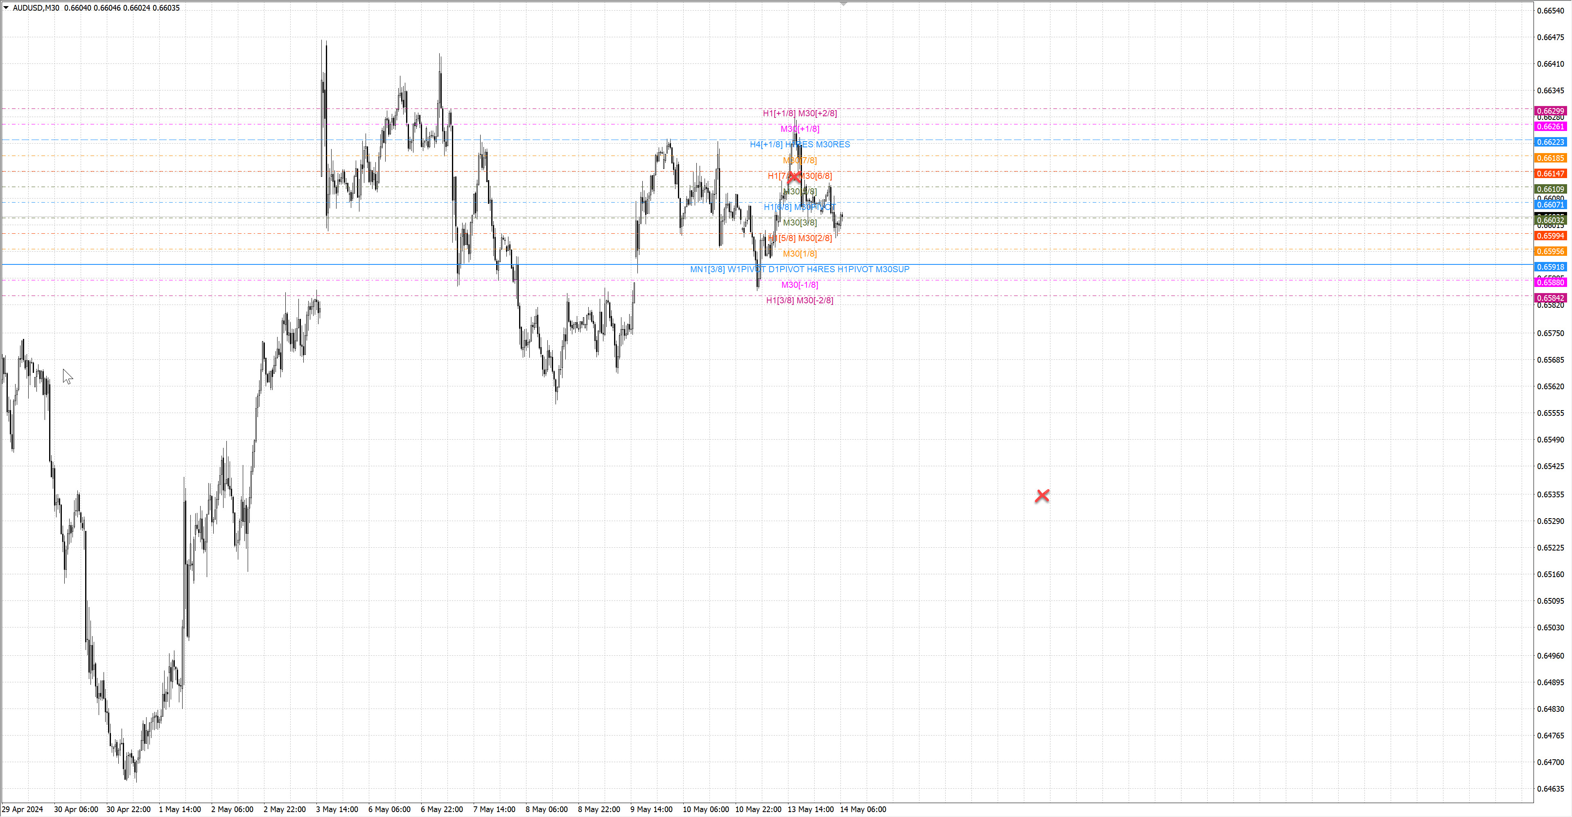The image size is (1572, 817).
Task: Click the 3 May 14:00 time axis label
Action: point(337,809)
